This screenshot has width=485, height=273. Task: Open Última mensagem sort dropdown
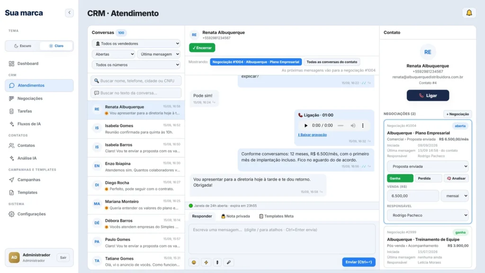[159, 54]
